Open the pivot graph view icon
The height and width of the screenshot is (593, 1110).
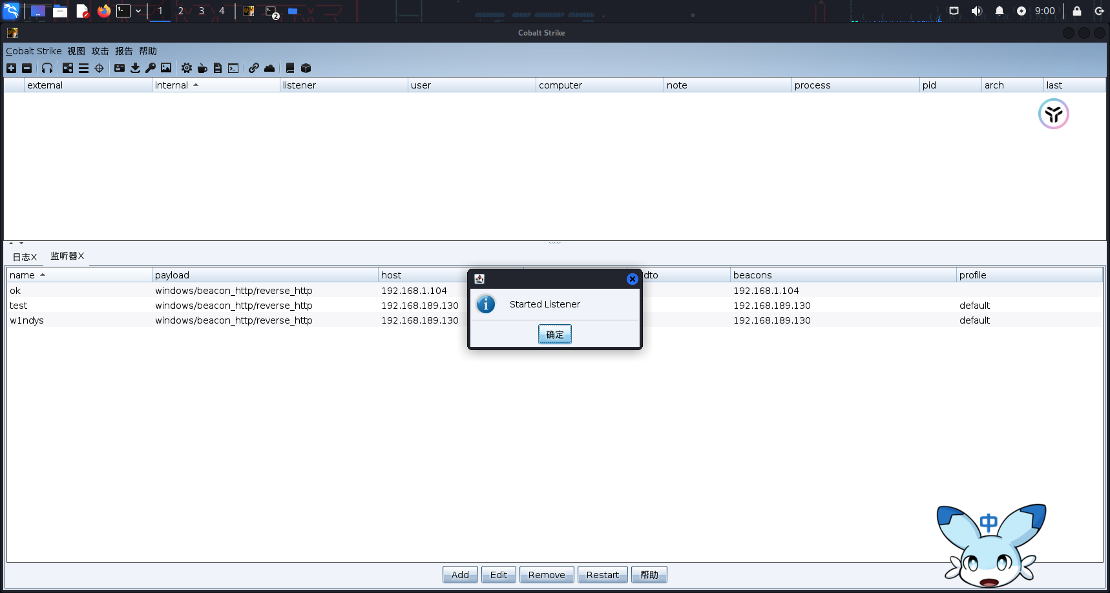click(x=68, y=68)
